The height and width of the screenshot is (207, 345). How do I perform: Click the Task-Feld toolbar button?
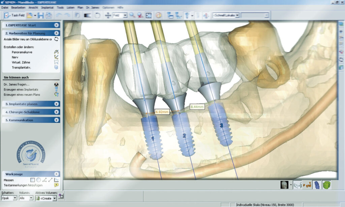coord(14,15)
